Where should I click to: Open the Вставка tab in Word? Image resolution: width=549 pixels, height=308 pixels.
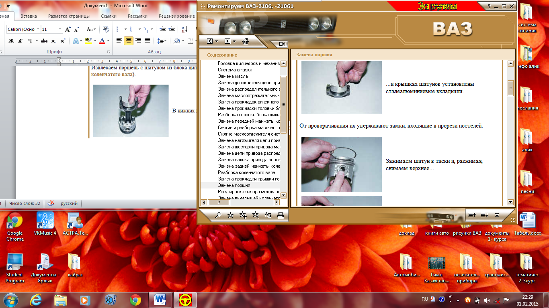coord(29,16)
